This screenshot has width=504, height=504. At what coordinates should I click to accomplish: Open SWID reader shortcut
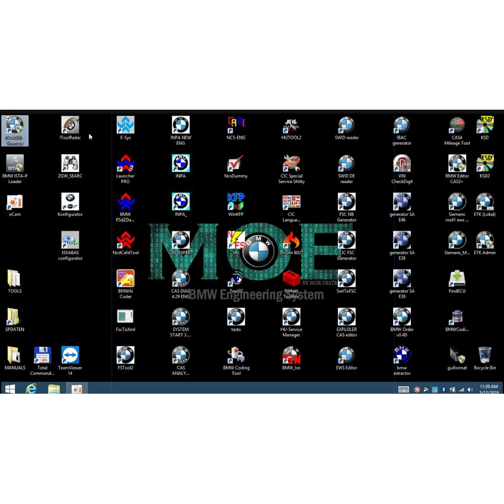[x=346, y=128]
